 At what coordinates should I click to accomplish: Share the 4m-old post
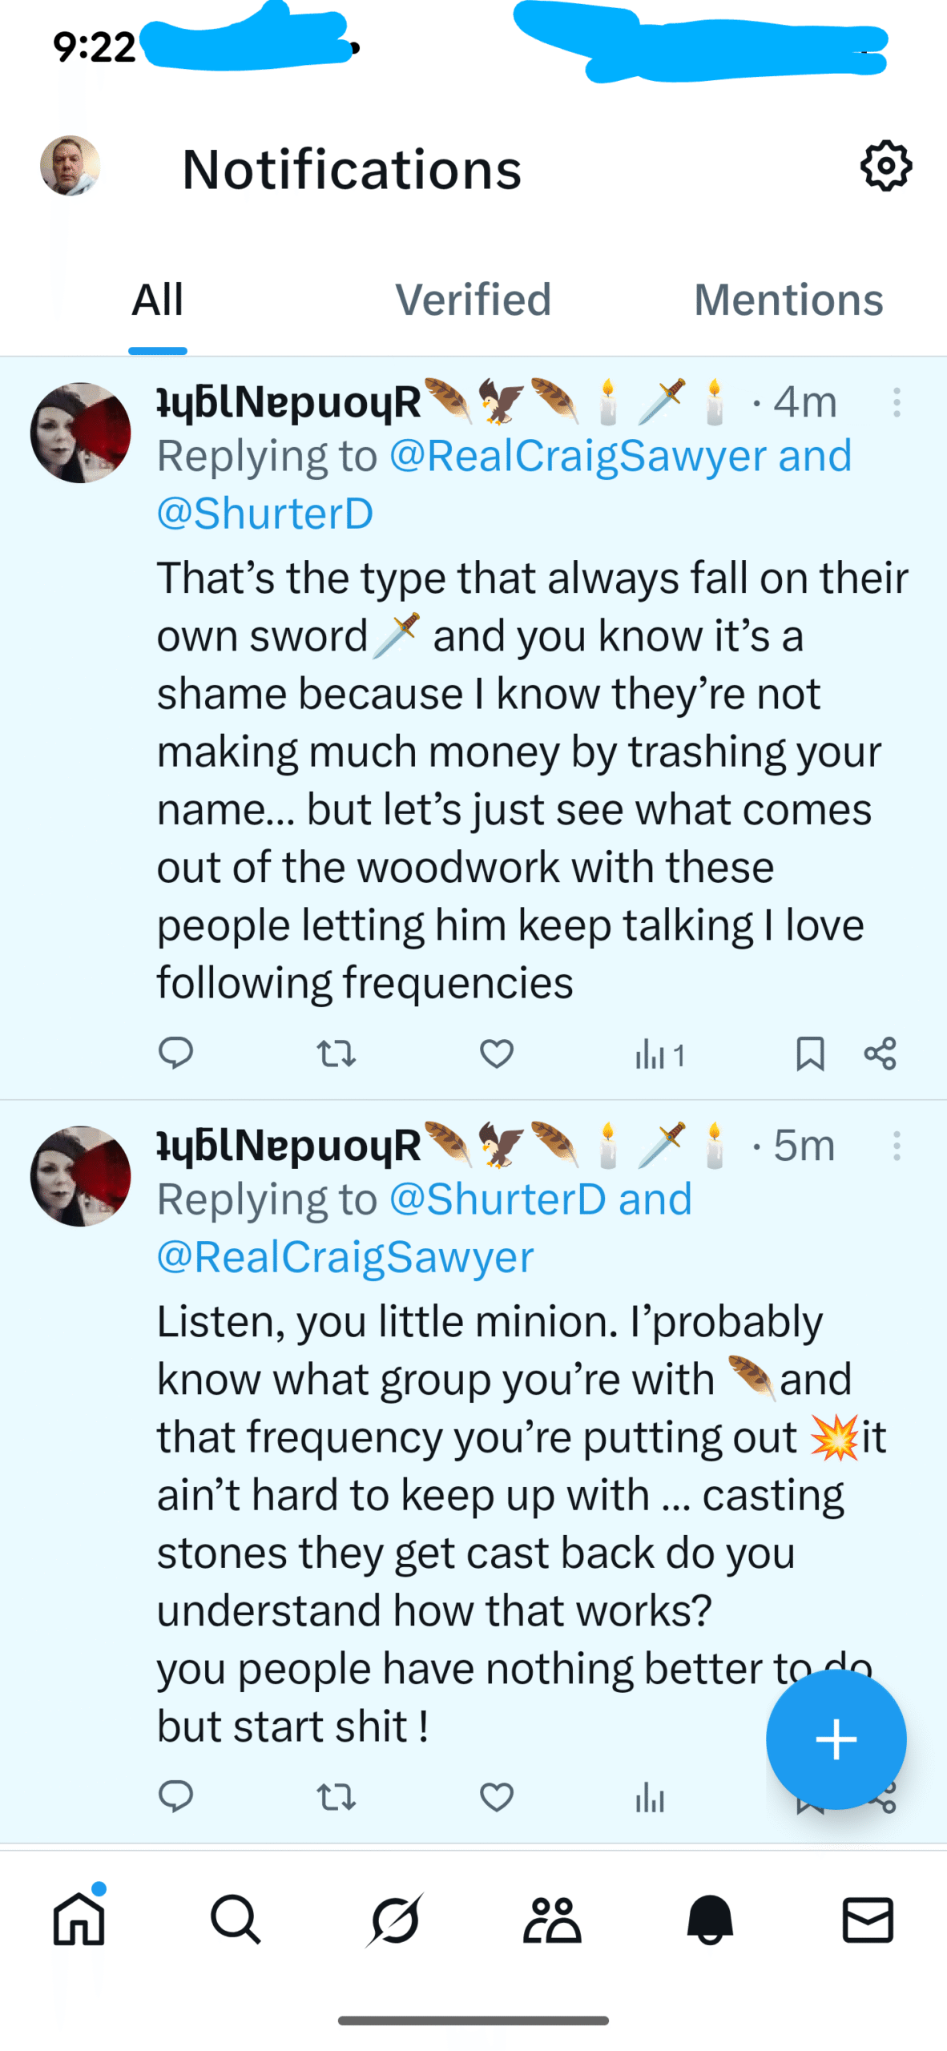point(880,1053)
